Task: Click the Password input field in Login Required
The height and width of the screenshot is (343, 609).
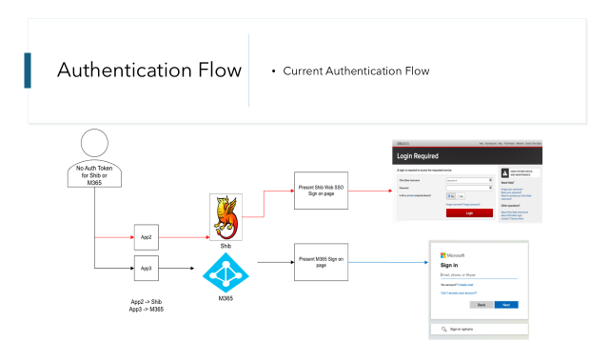Action: (469, 188)
